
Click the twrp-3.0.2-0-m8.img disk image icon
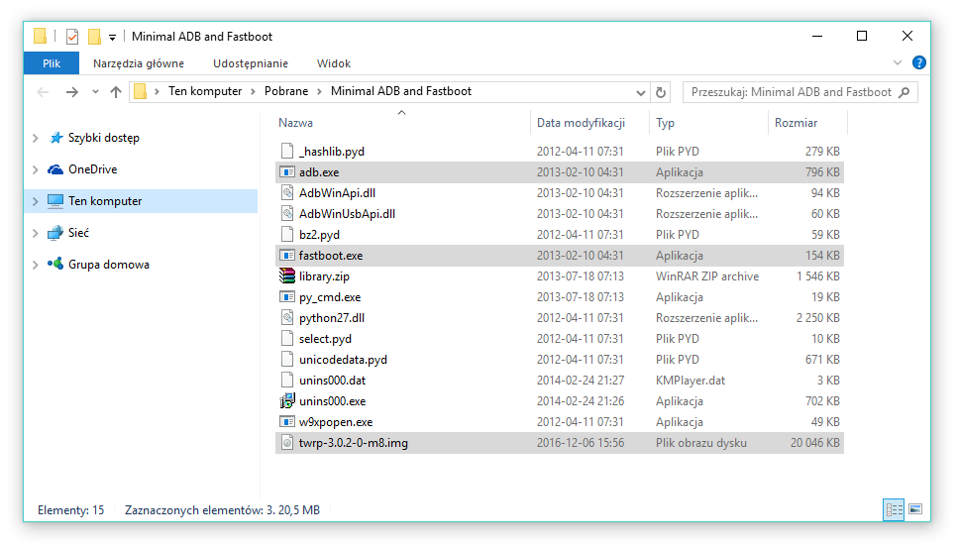tap(287, 443)
